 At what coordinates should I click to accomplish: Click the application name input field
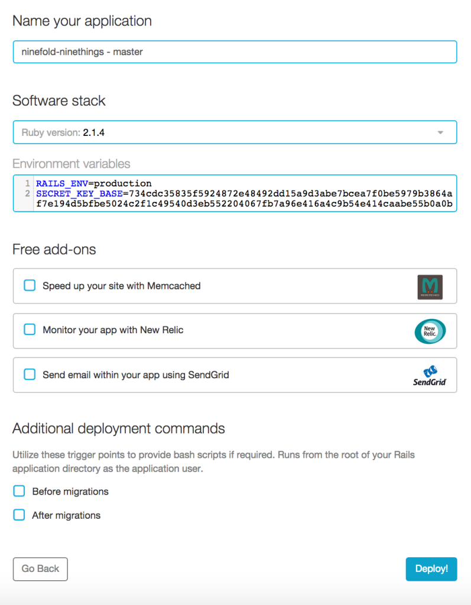click(235, 52)
